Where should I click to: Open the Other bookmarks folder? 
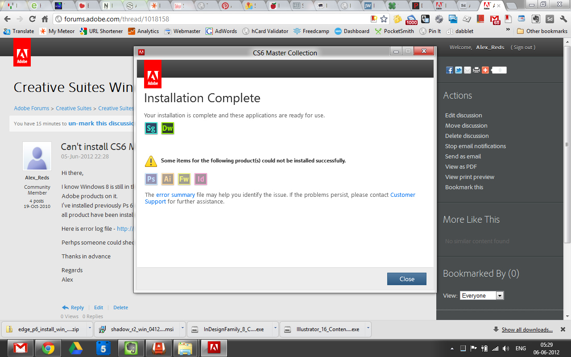pyautogui.click(x=542, y=31)
